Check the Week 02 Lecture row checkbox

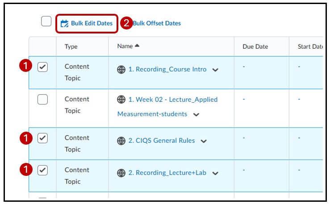(42, 100)
